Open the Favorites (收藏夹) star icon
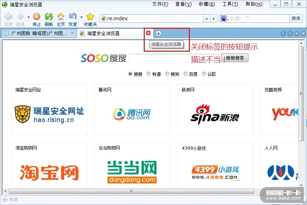 90,17
